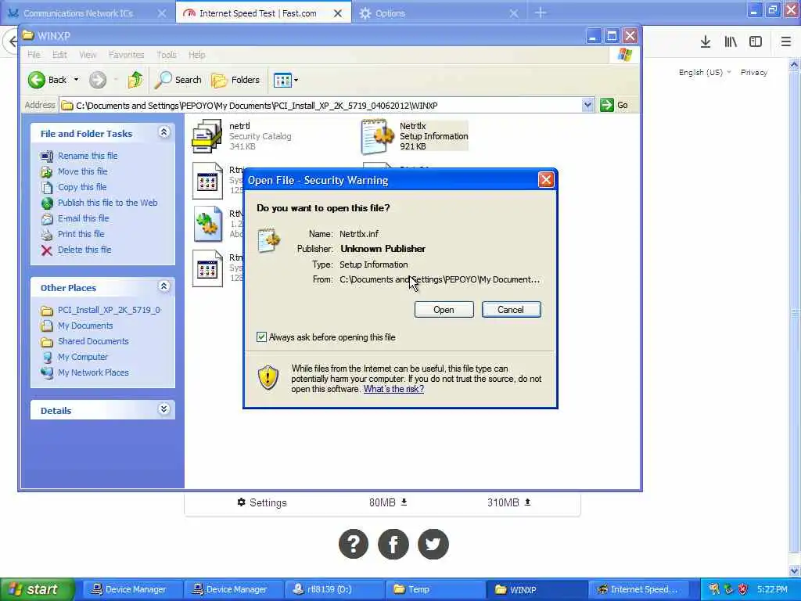Open the View menu in WINXP window
The image size is (801, 601).
point(88,55)
